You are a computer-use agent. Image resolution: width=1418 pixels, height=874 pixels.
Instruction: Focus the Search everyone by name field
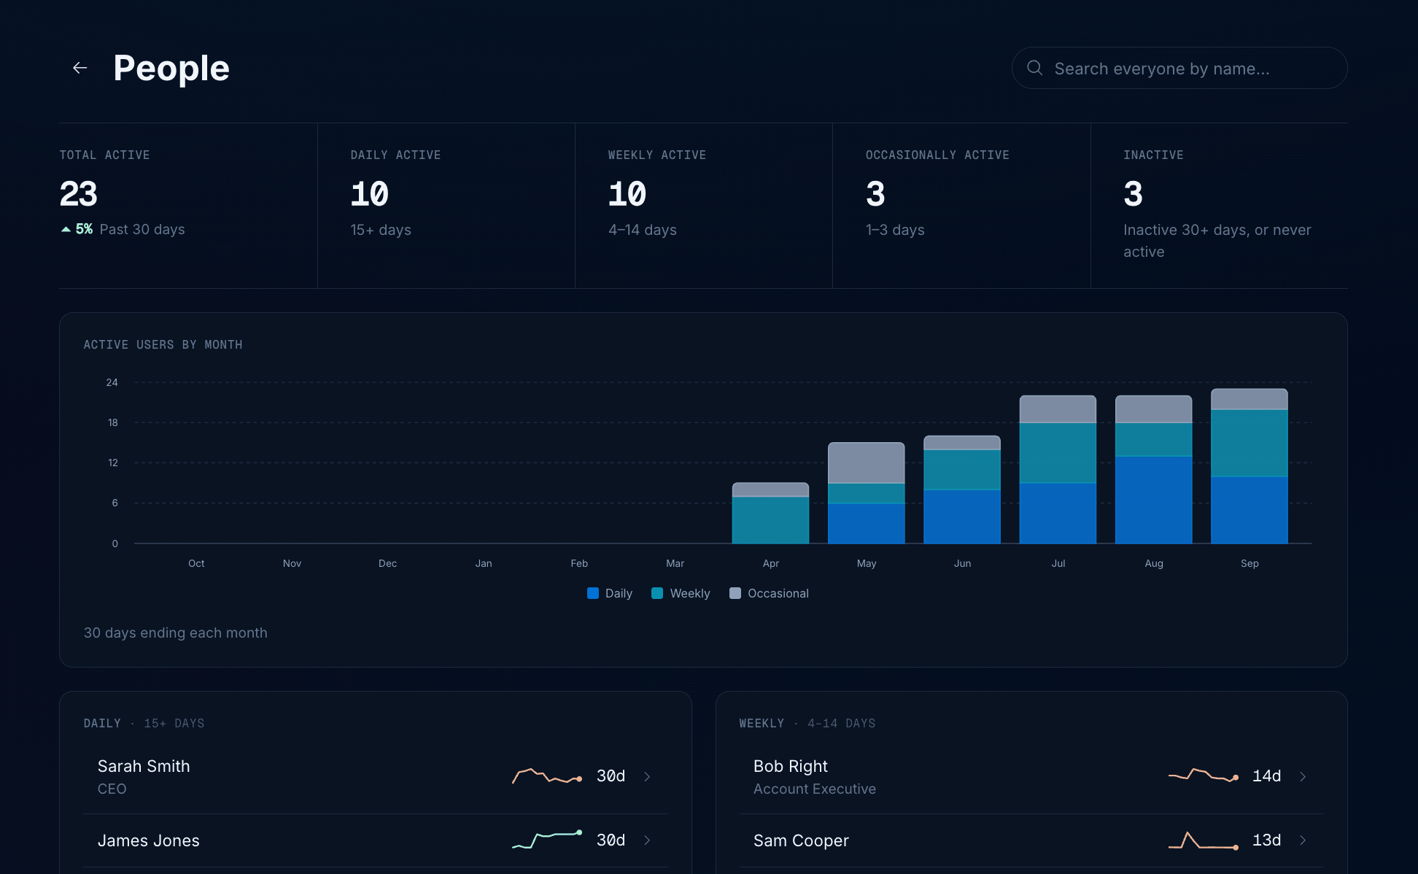[1179, 68]
